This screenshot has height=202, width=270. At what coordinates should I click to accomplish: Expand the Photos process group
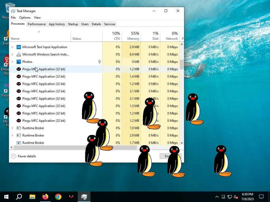pos(12,62)
